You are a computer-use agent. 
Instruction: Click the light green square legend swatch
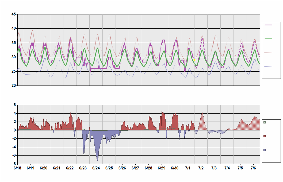265,122
